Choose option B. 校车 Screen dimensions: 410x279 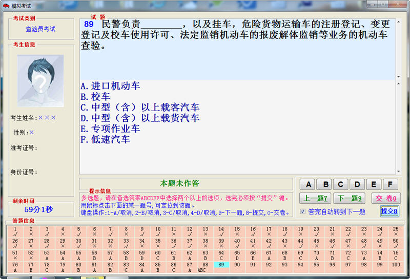(95, 97)
